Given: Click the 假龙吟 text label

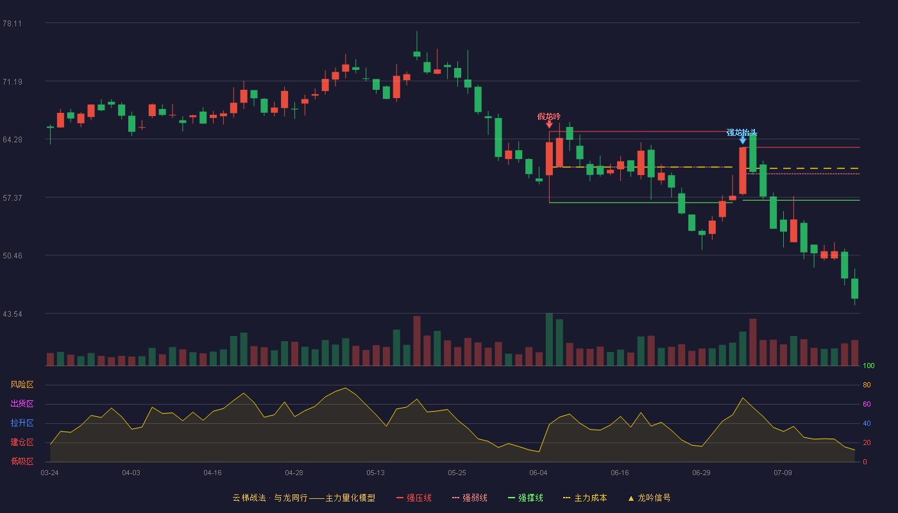Looking at the screenshot, I should coord(549,116).
